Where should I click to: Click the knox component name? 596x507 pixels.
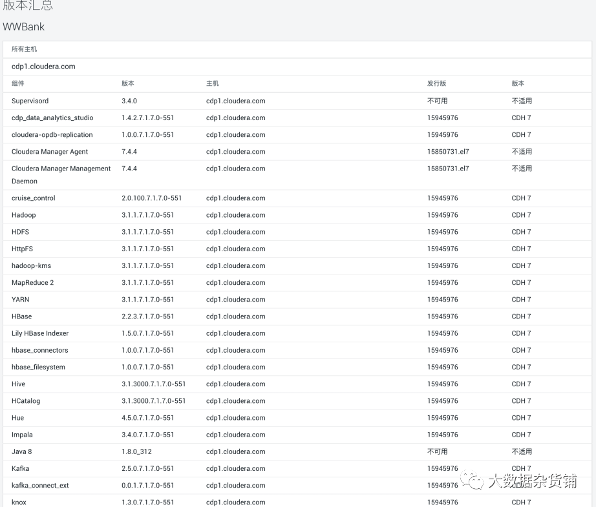19,502
